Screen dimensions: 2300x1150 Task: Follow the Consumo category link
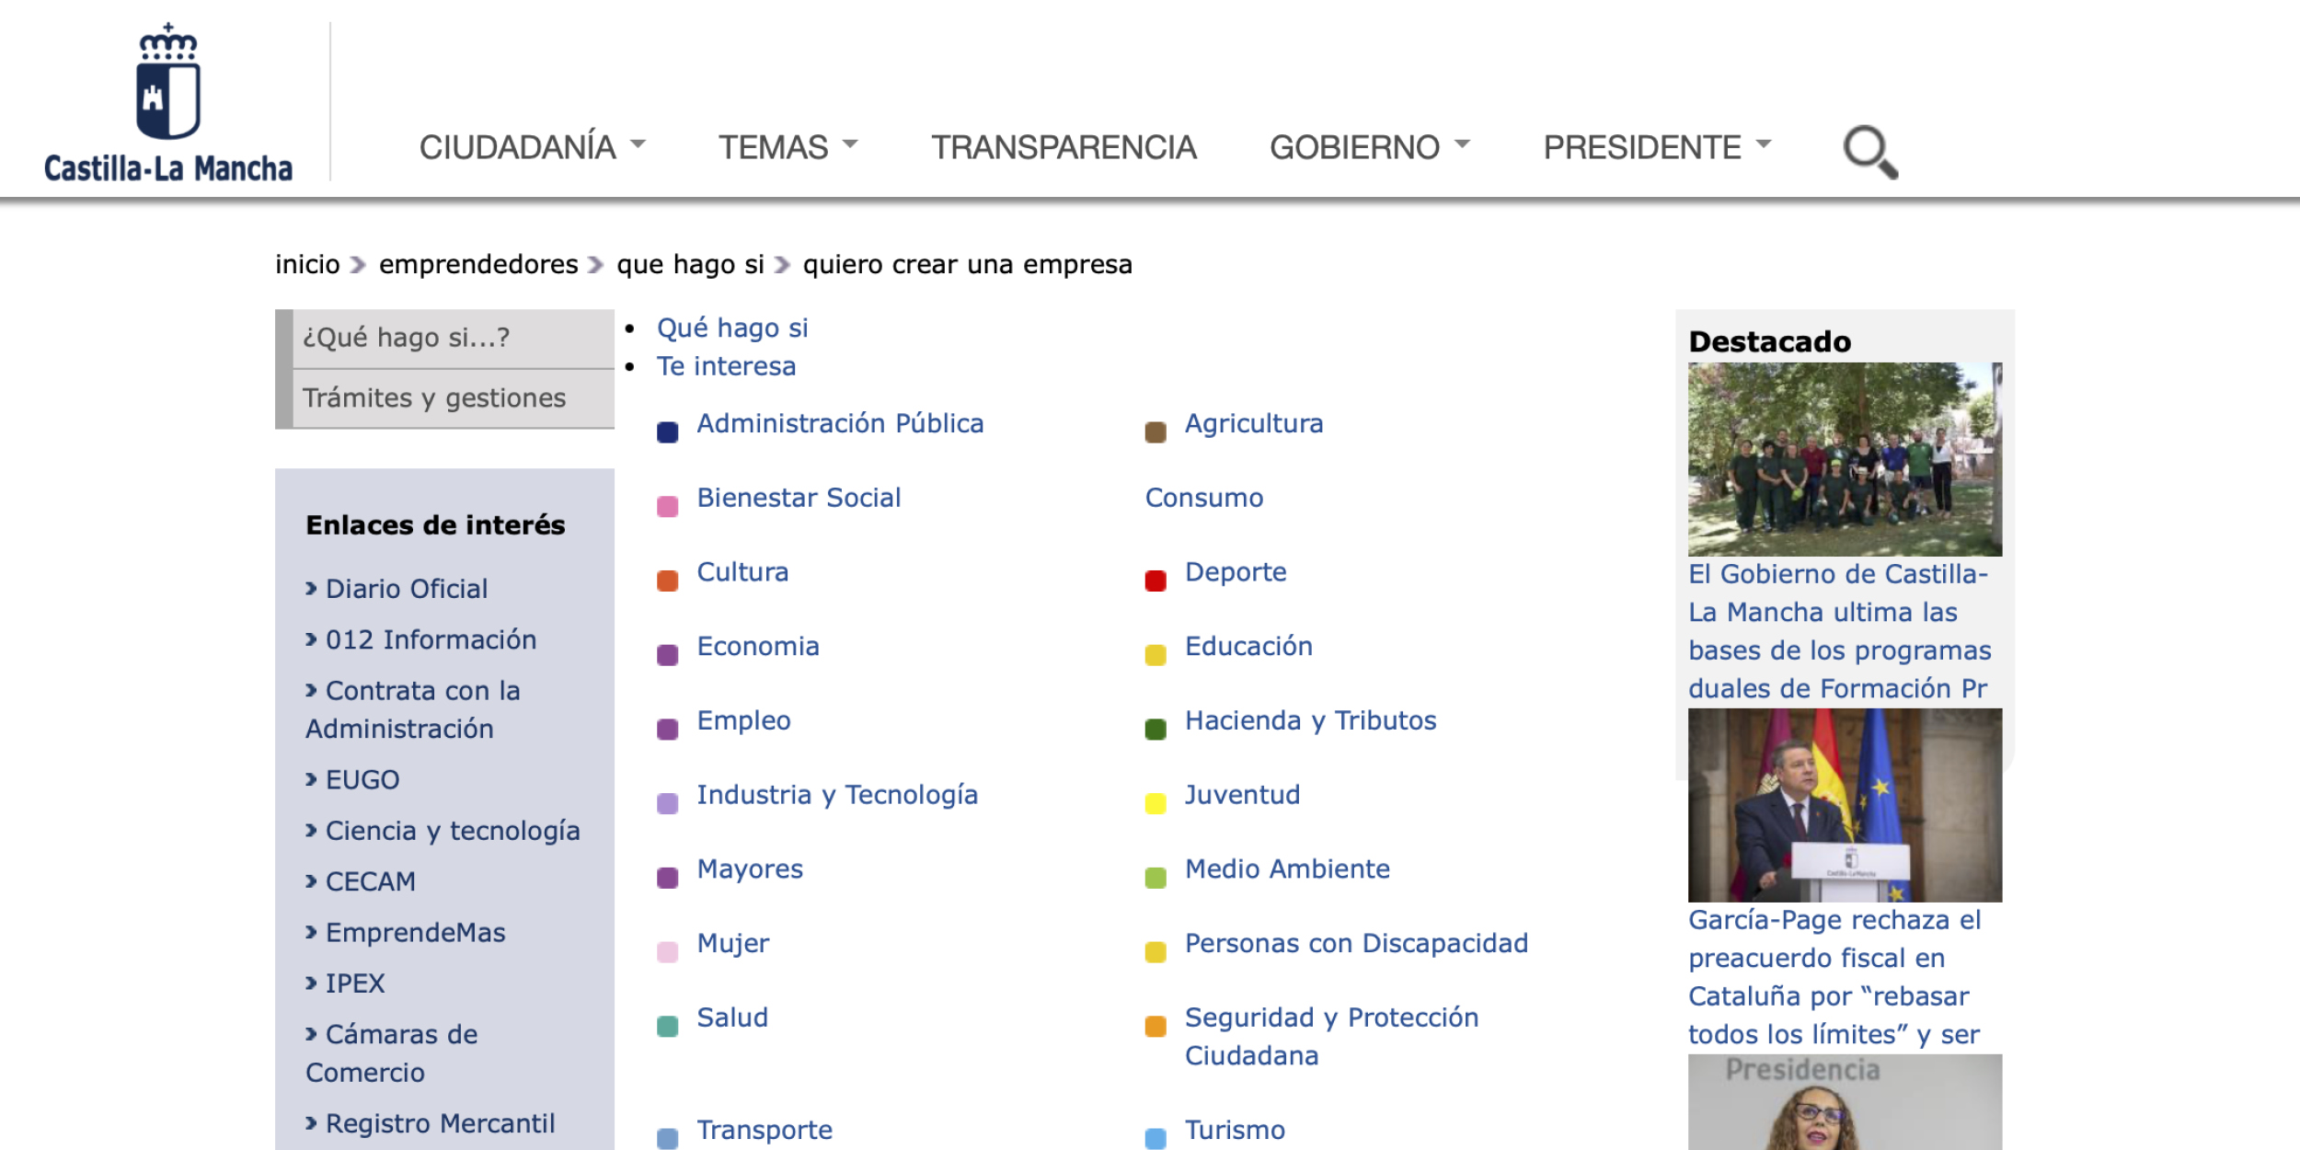(1203, 498)
